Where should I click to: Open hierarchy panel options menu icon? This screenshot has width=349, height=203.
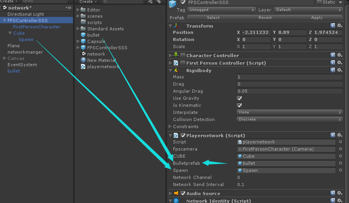click(x=68, y=7)
